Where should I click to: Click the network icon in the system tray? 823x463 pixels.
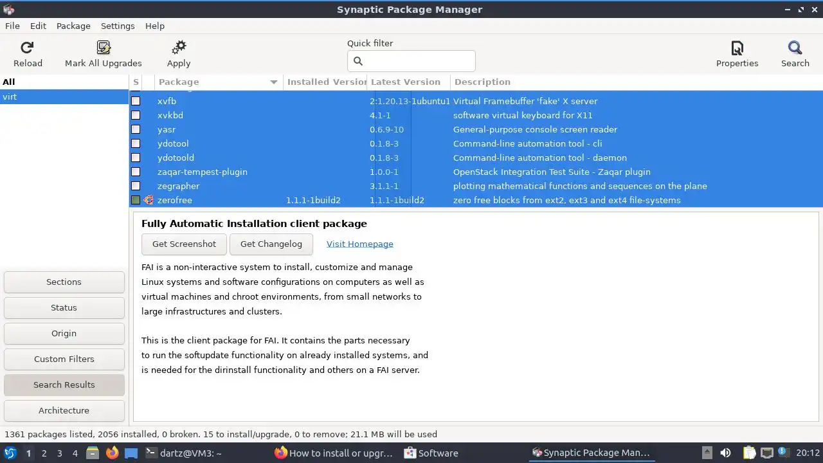766,453
